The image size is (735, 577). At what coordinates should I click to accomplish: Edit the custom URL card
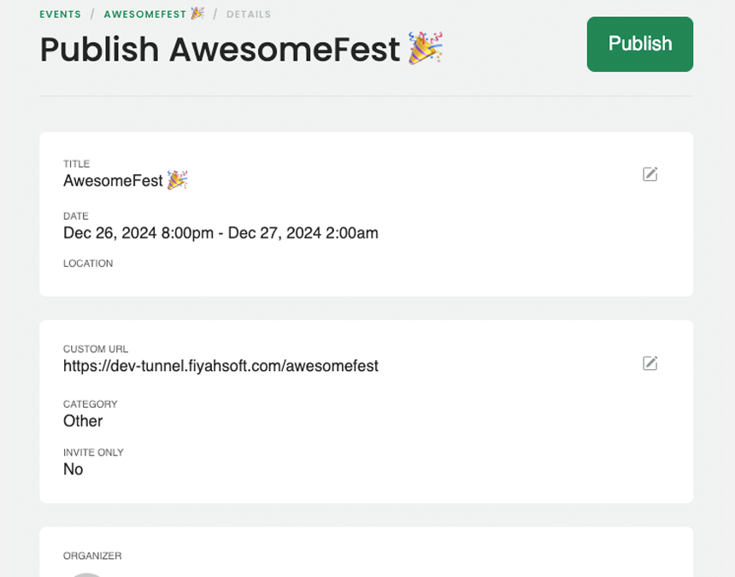point(650,362)
